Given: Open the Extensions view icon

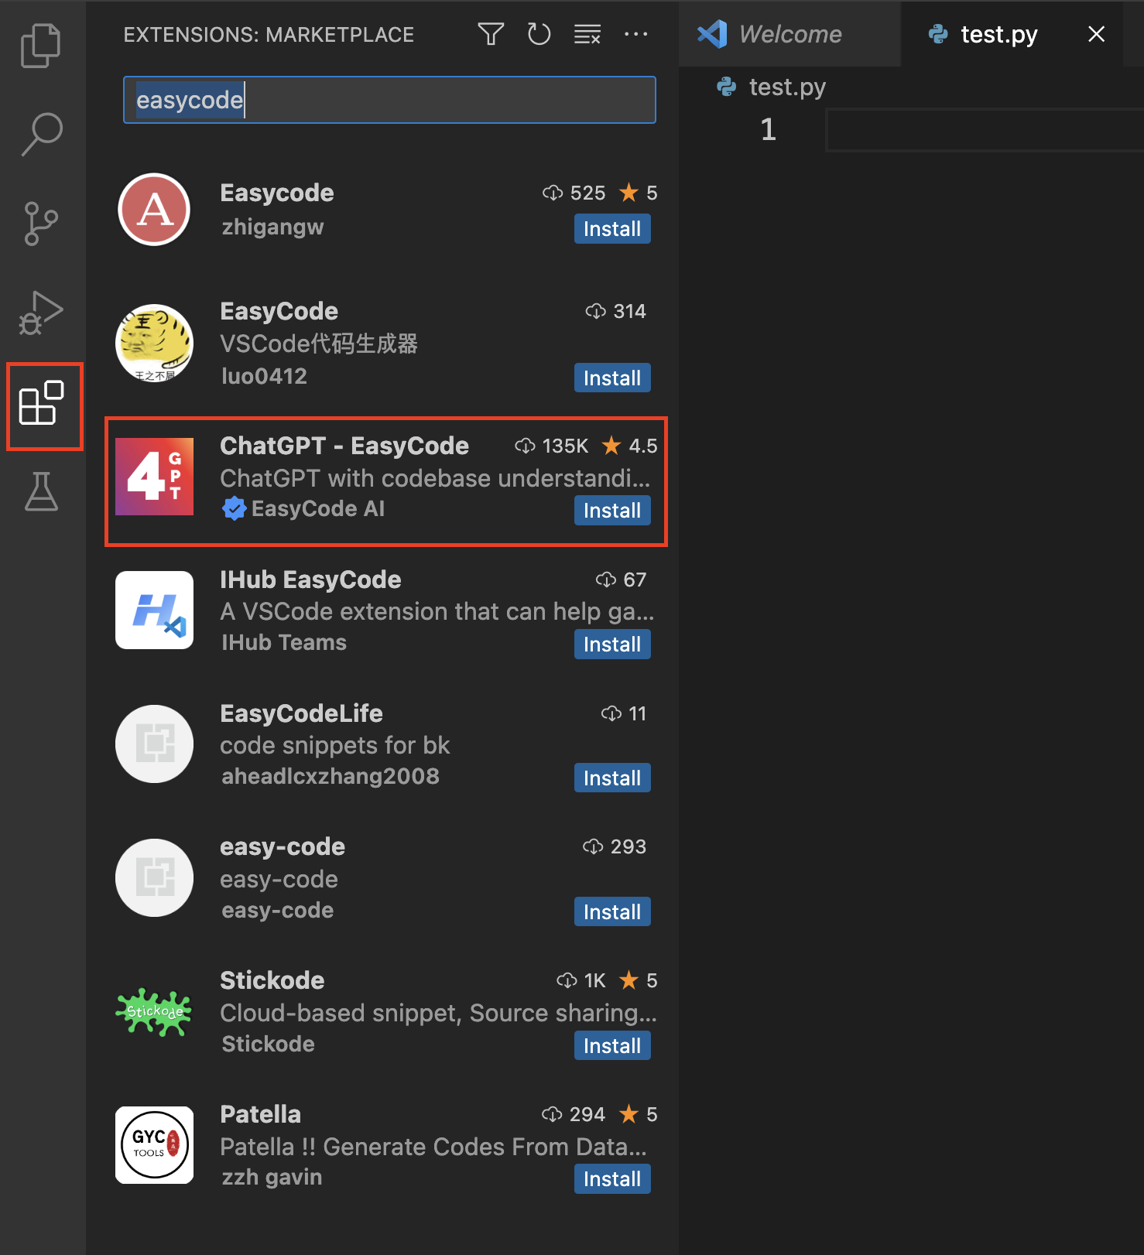Looking at the screenshot, I should point(41,402).
